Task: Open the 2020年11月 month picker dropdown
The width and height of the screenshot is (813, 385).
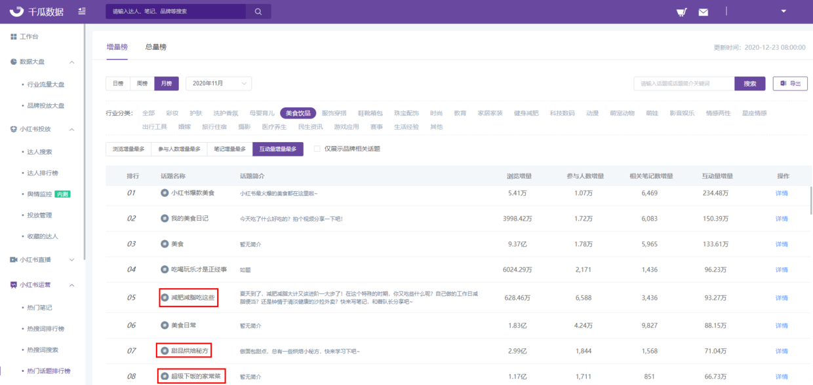Action: [x=218, y=83]
